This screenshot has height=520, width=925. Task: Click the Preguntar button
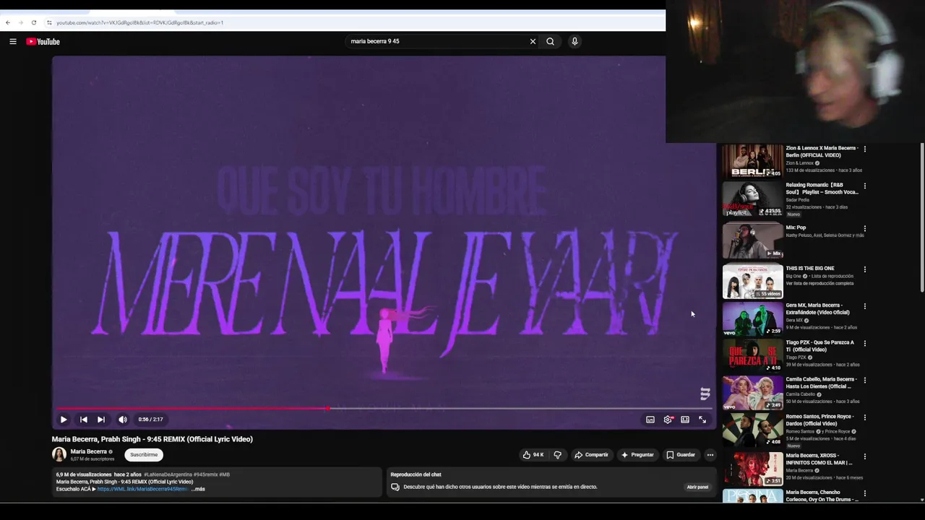click(x=637, y=454)
